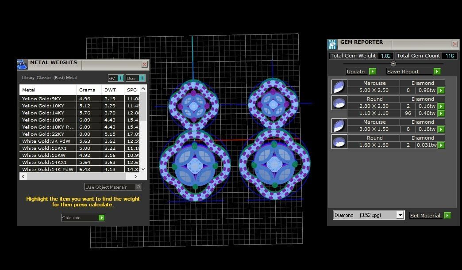Close the Gem Reporter panel
Viewport: 462px width, 270px height.
(x=454, y=44)
